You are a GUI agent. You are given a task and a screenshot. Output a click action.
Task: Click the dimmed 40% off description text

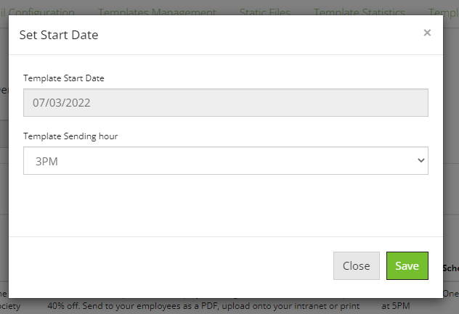[x=203, y=306]
